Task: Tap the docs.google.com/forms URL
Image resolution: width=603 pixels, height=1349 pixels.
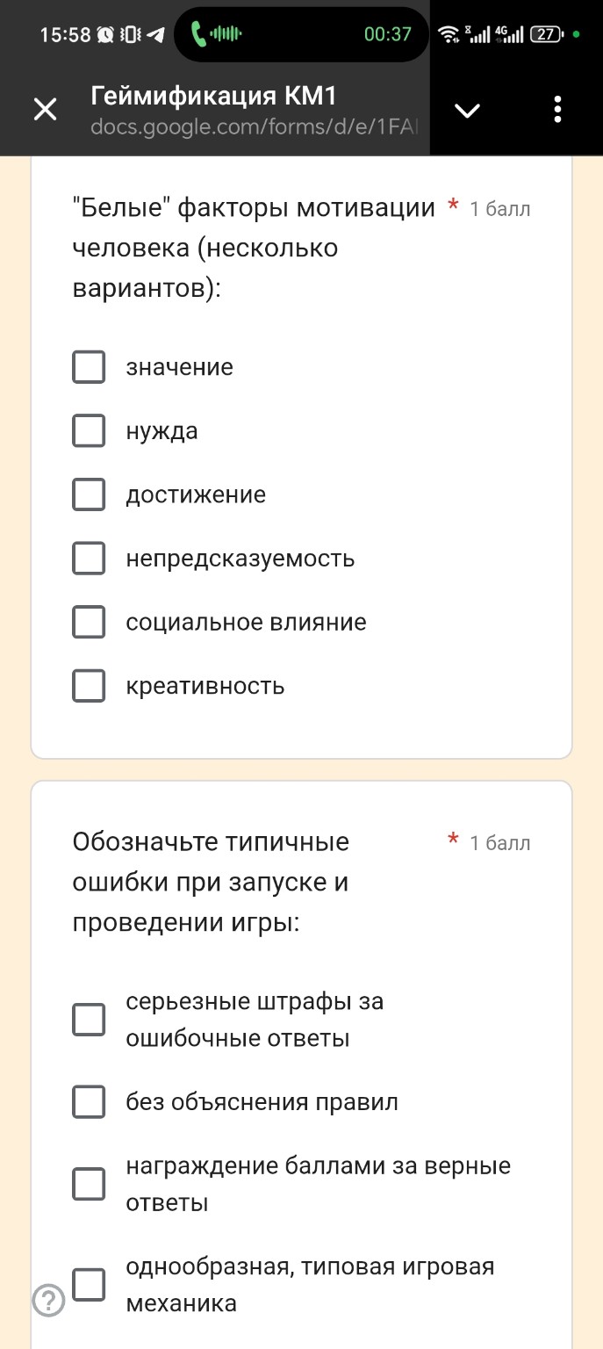Action: click(x=255, y=127)
